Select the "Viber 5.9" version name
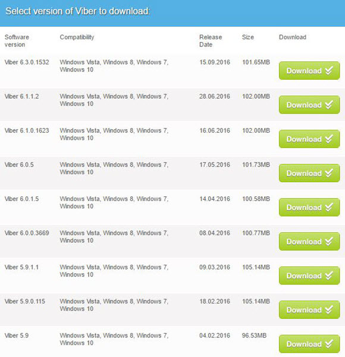The width and height of the screenshot is (345, 357). 17,336
